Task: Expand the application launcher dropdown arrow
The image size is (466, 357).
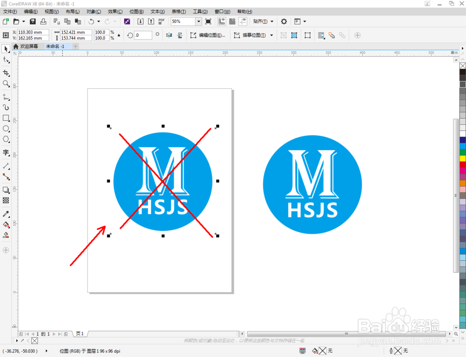Action: click(x=305, y=21)
